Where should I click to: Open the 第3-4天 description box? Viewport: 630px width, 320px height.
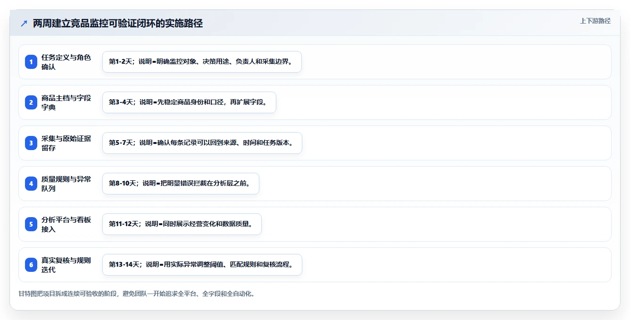point(189,102)
